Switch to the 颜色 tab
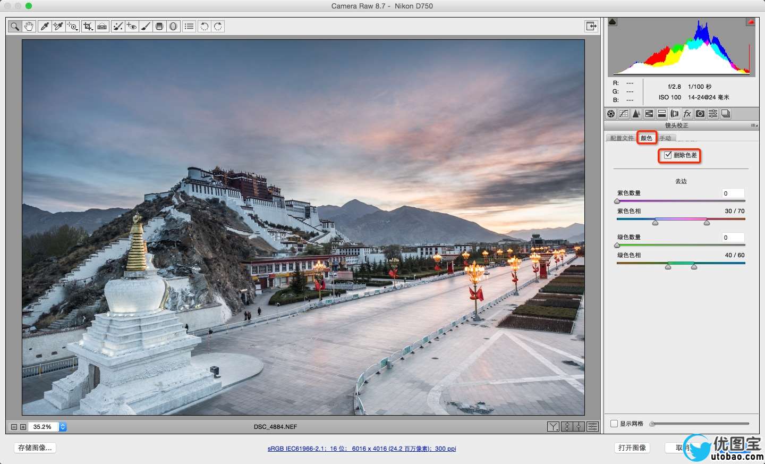765x464 pixels. pyautogui.click(x=647, y=138)
